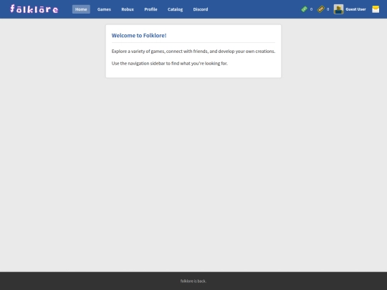Open the Catalog page
Screen dimensions: 387x290
(x=175, y=9)
